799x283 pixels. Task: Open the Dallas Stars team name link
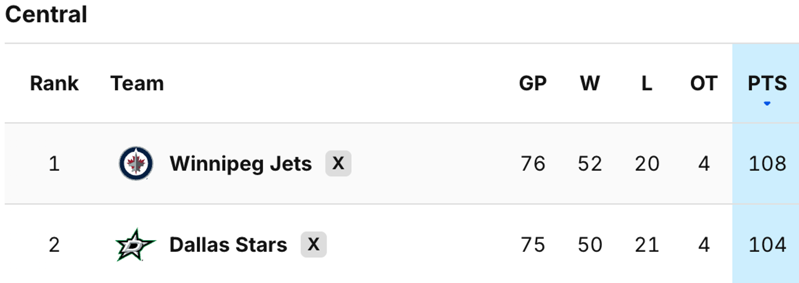[228, 245]
